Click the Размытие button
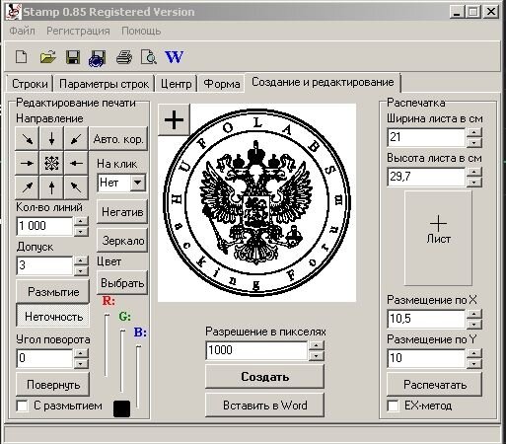This screenshot has width=506, height=444. pos(52,291)
